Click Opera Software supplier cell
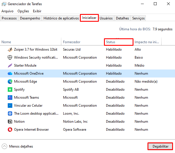 (x=75, y=130)
